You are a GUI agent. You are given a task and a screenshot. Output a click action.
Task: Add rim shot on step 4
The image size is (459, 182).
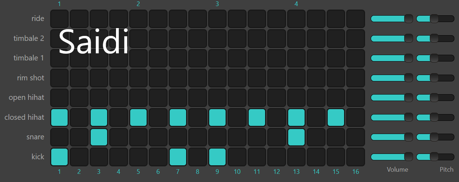click(x=118, y=78)
